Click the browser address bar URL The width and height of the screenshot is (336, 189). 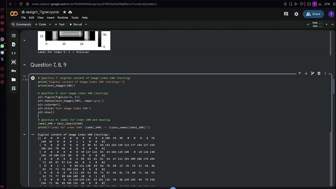pyautogui.click(x=94, y=4)
